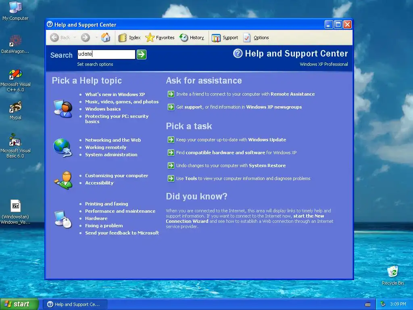
Task: Click the computer and mouse hardware icon
Action: pos(63,219)
